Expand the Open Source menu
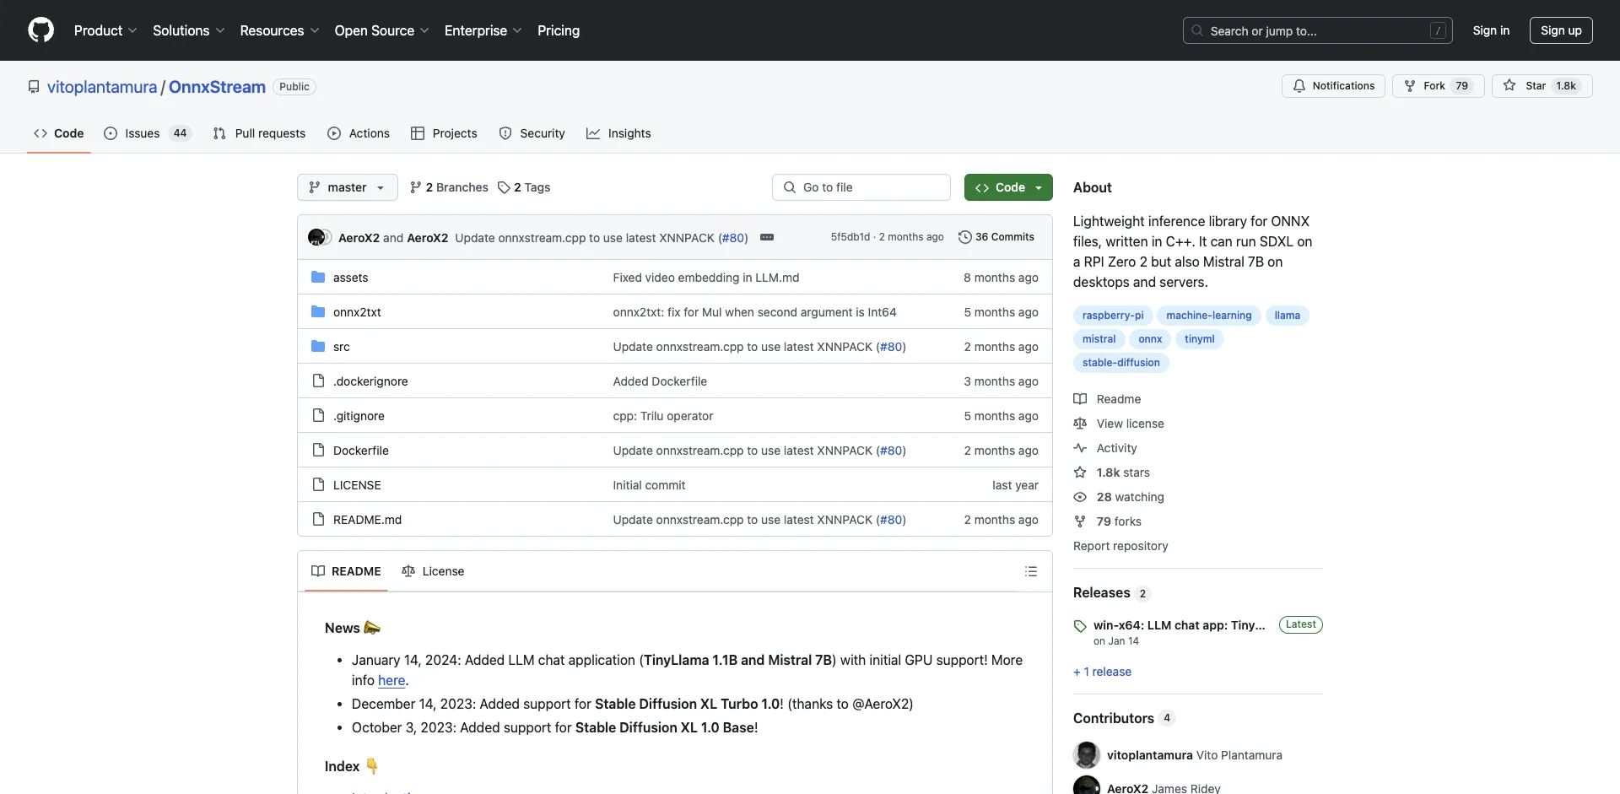Viewport: 1620px width, 794px height. click(x=381, y=30)
